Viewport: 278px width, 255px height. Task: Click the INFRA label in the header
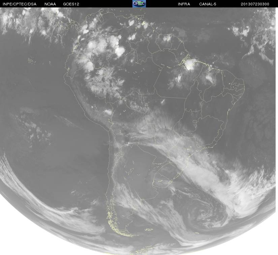(x=184, y=4)
